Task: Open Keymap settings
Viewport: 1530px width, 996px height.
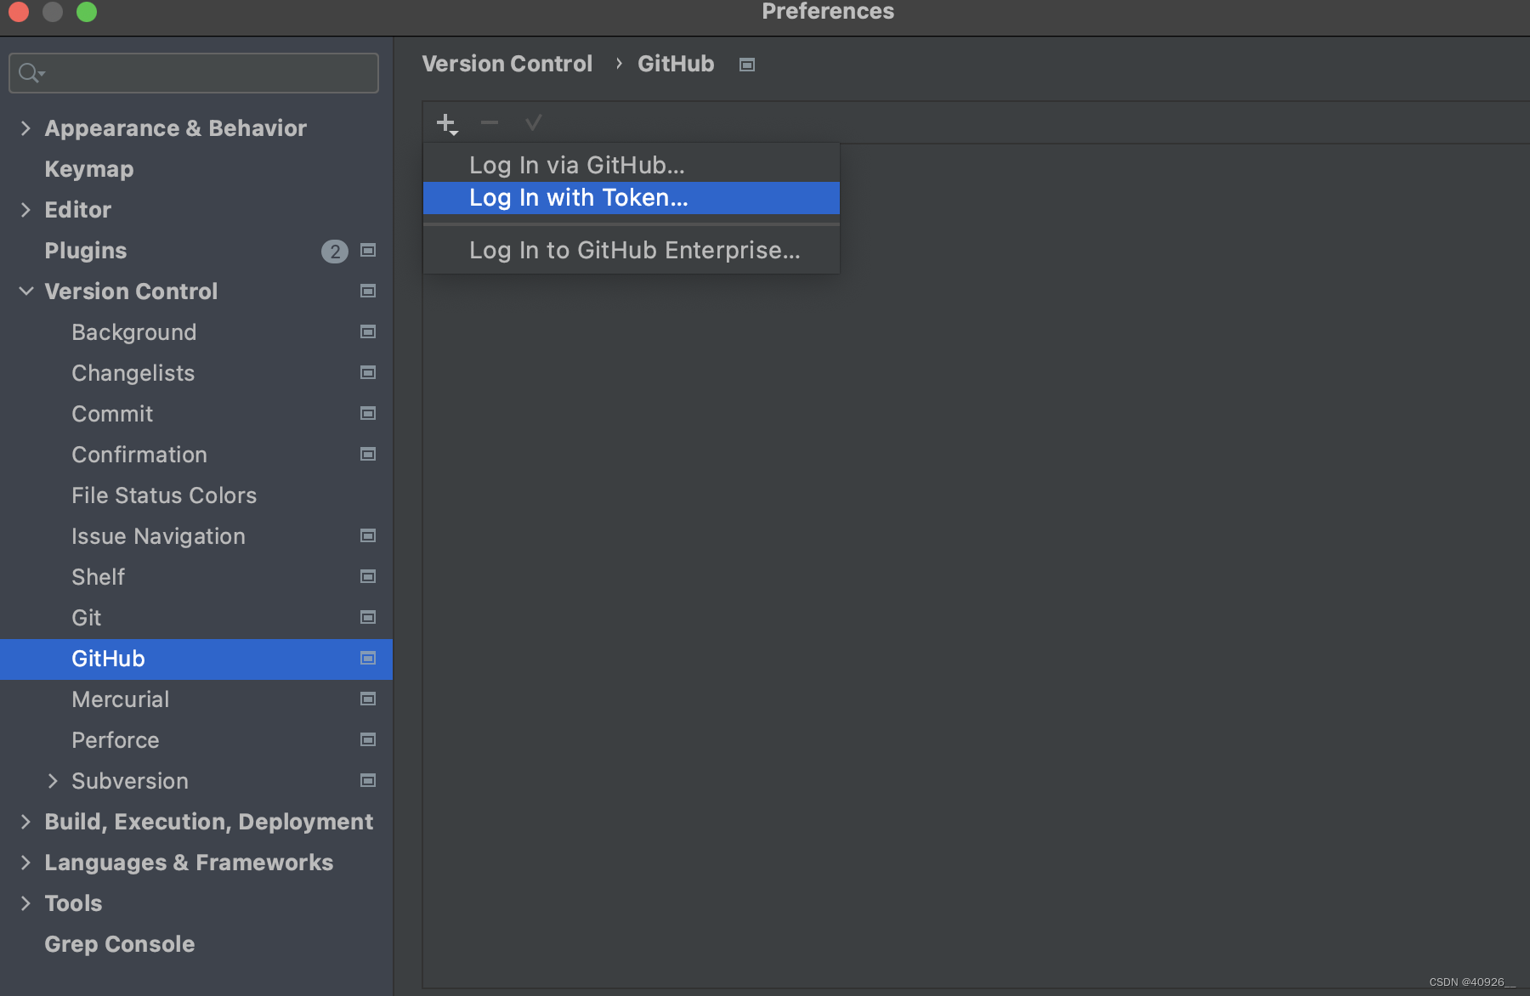Action: [89, 169]
